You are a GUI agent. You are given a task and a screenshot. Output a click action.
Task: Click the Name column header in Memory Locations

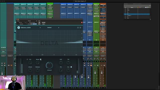(132, 7)
